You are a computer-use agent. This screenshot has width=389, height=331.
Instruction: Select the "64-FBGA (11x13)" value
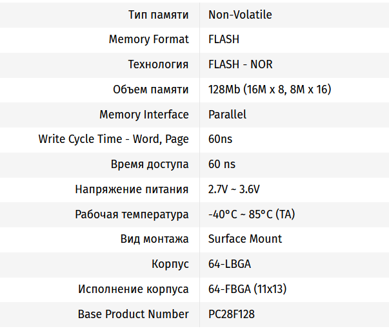pos(246,289)
